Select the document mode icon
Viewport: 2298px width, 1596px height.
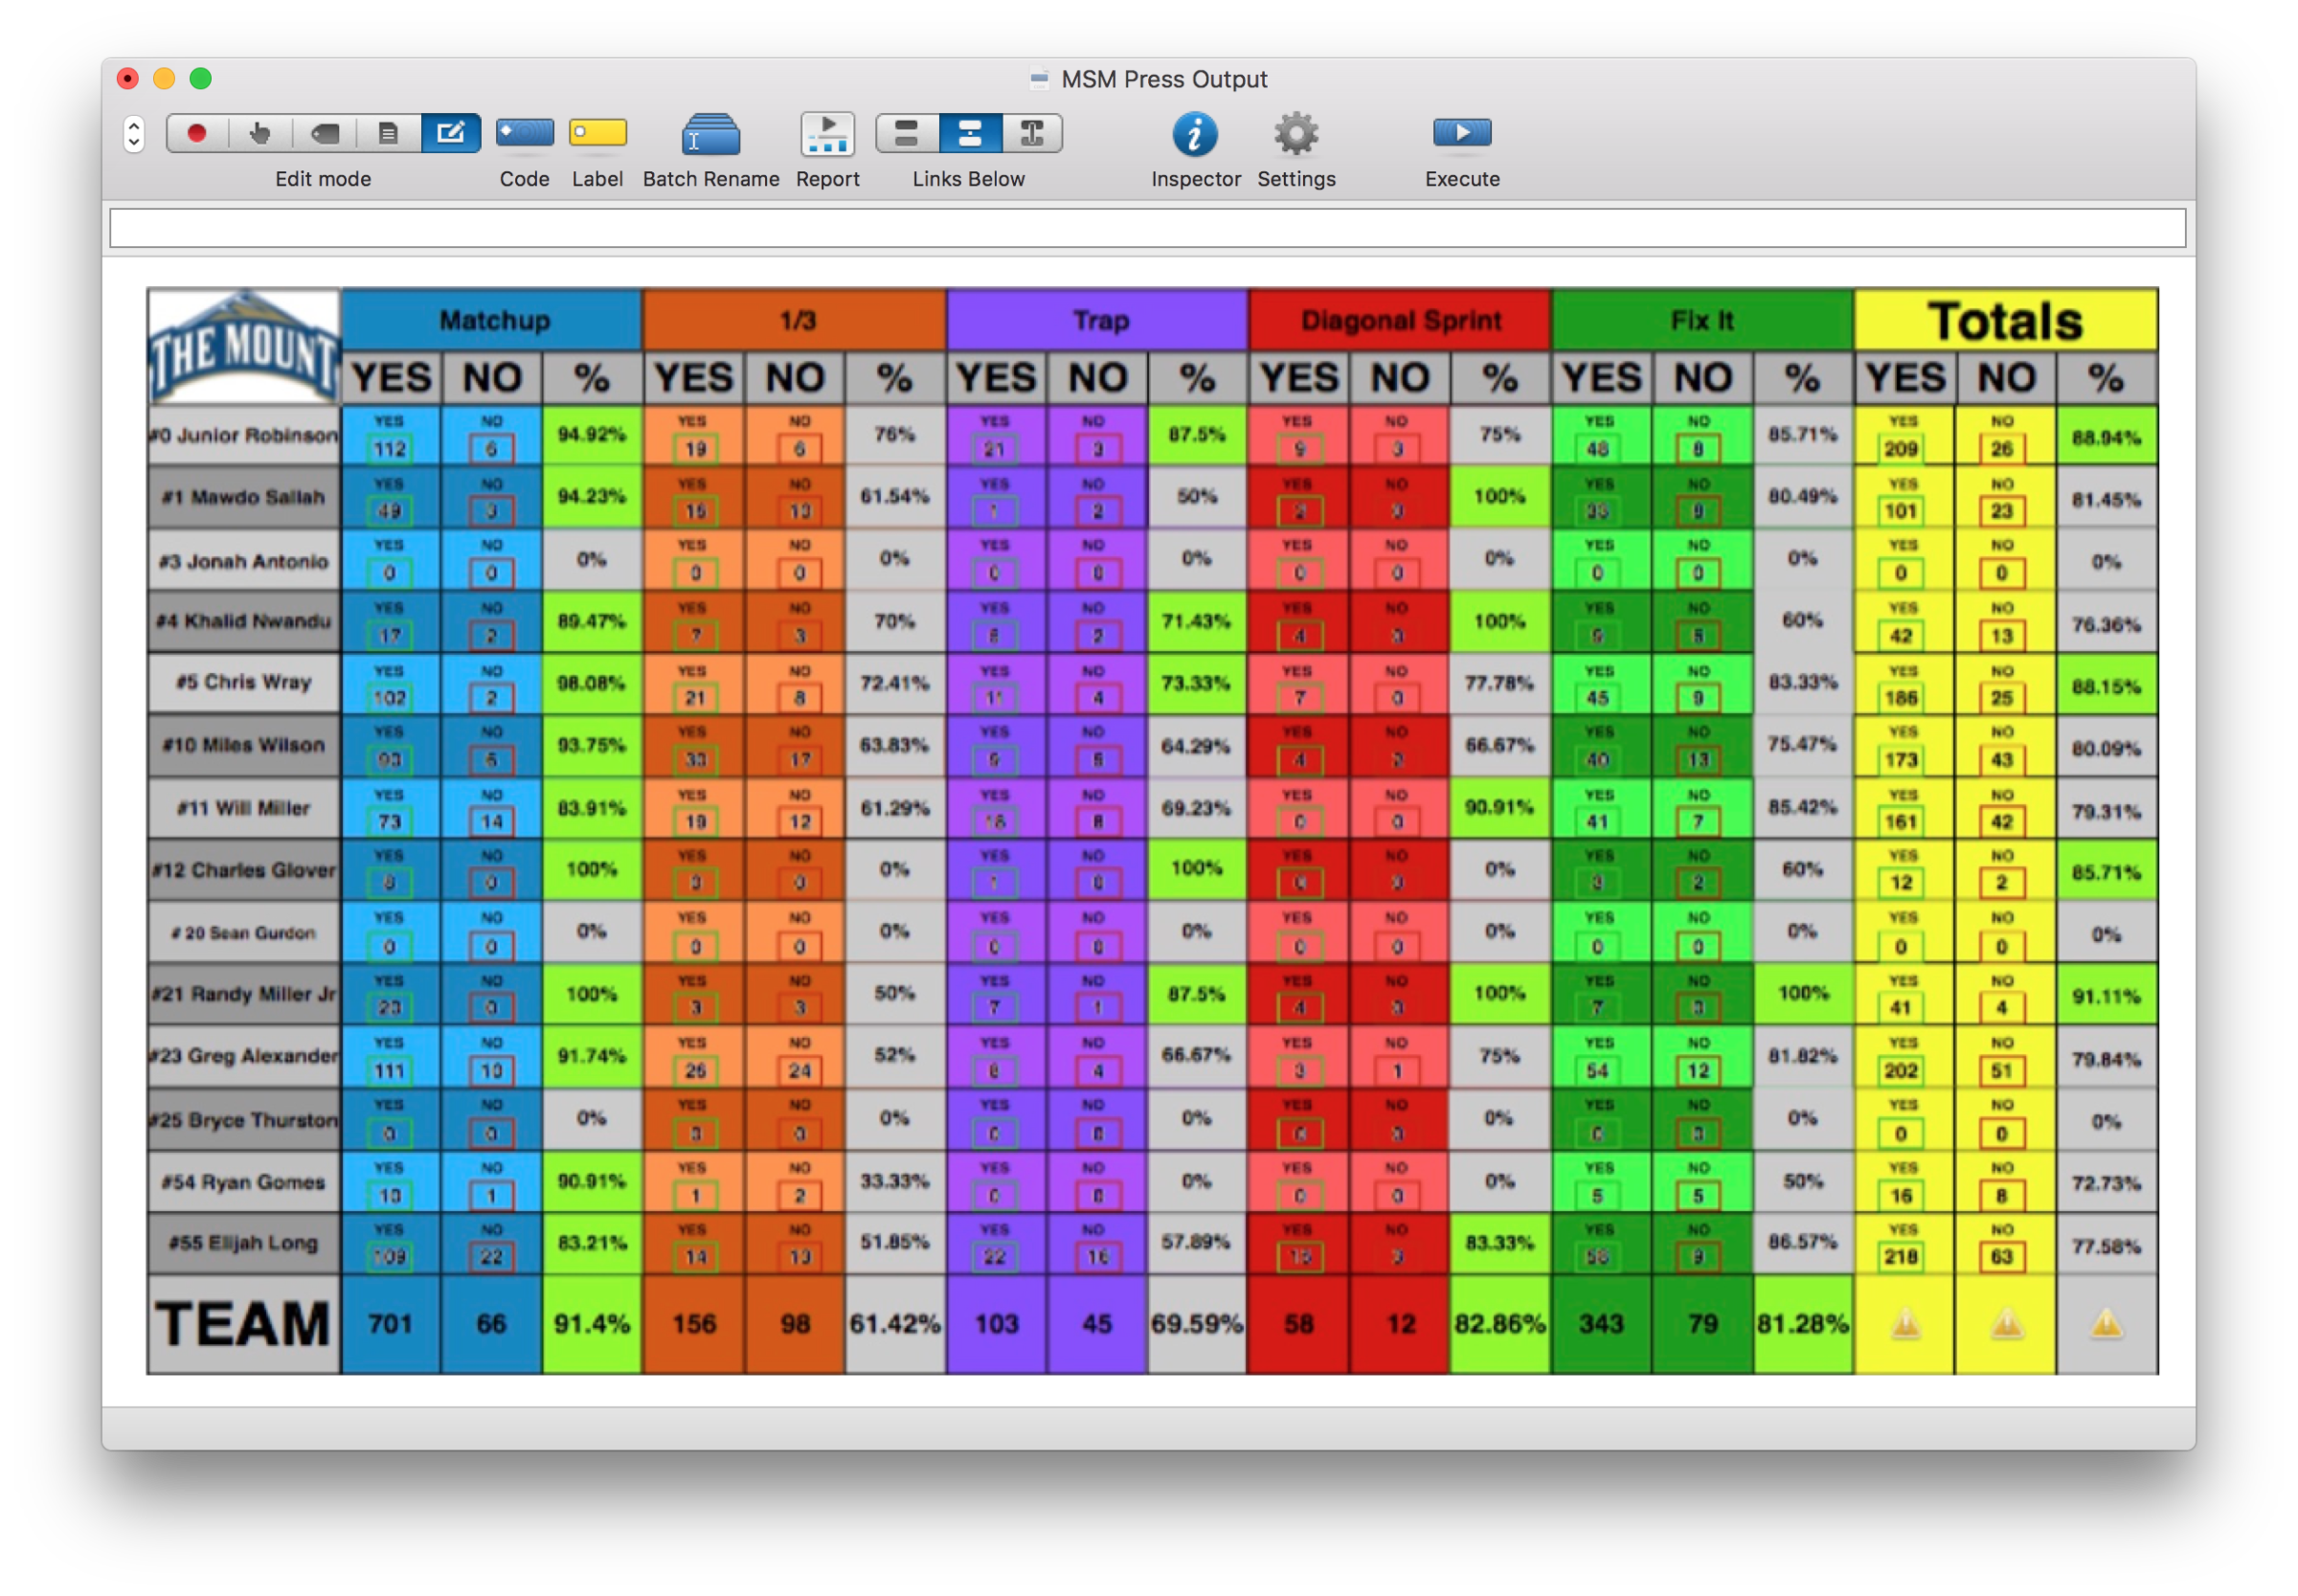click(388, 133)
